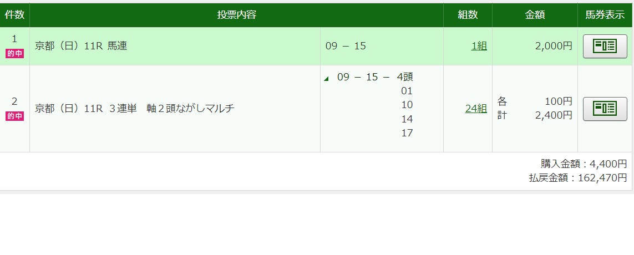The height and width of the screenshot is (255, 634).
Task: Click the 的中 badge on row 1
Action: (14, 54)
